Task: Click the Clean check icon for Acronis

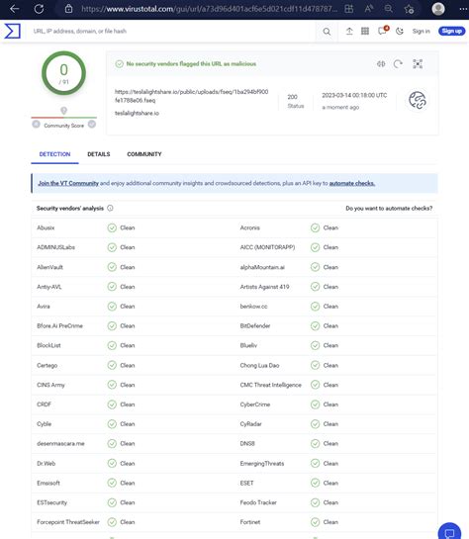Action: click(x=315, y=227)
